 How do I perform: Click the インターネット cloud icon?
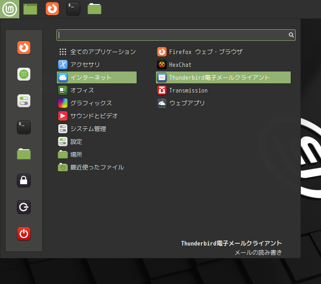(x=63, y=77)
